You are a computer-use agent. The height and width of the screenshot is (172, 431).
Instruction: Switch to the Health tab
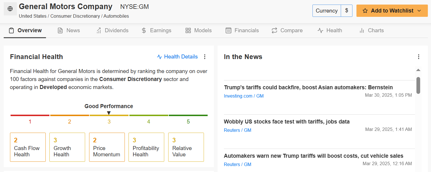tap(330, 31)
